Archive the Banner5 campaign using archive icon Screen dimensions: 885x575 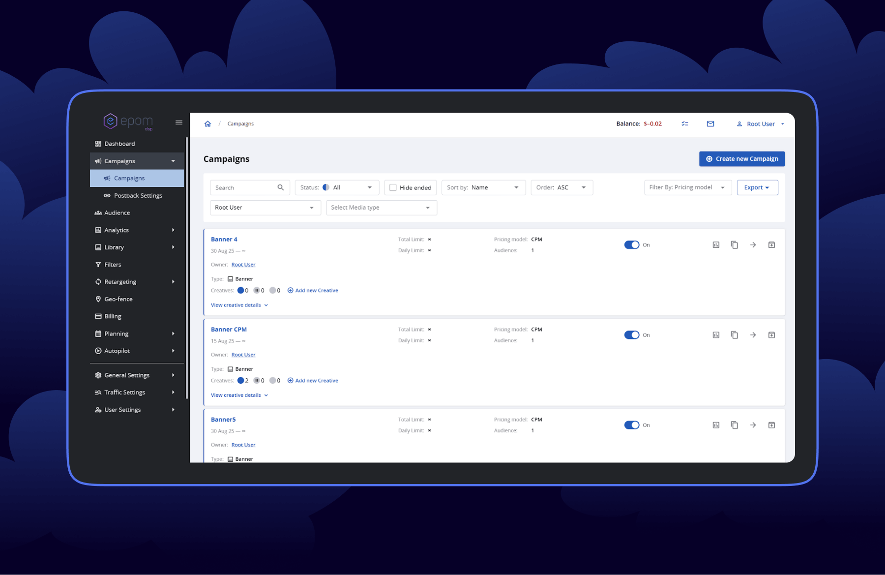(771, 425)
